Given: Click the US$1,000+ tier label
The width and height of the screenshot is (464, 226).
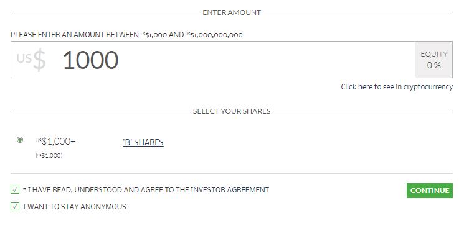Looking at the screenshot, I should point(55,142).
